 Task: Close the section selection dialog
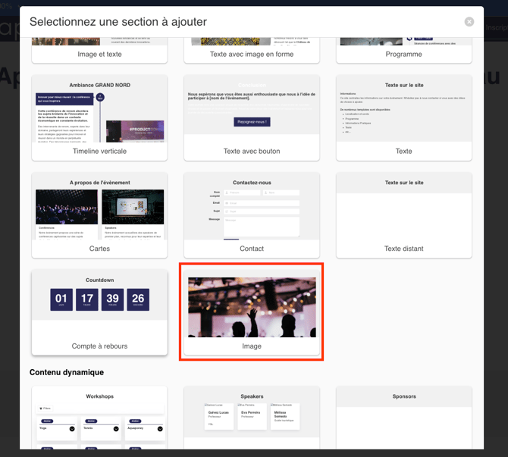(469, 22)
